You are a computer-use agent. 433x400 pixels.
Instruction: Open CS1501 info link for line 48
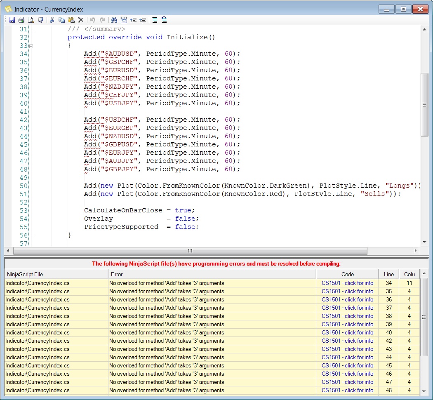[347, 391]
